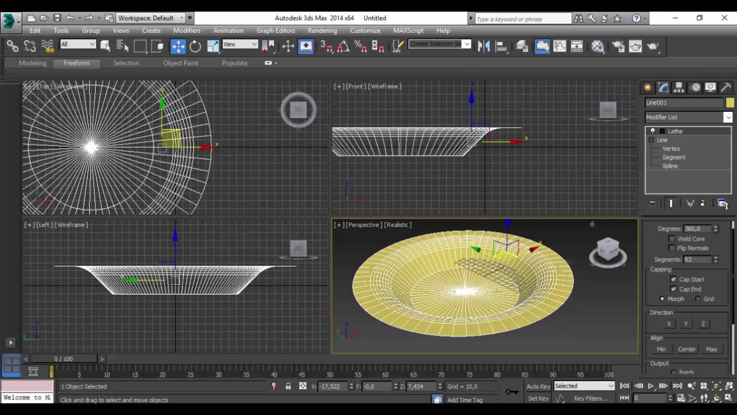Activate the Select and Rotate tool
Image resolution: width=737 pixels, height=415 pixels.
[x=195, y=46]
